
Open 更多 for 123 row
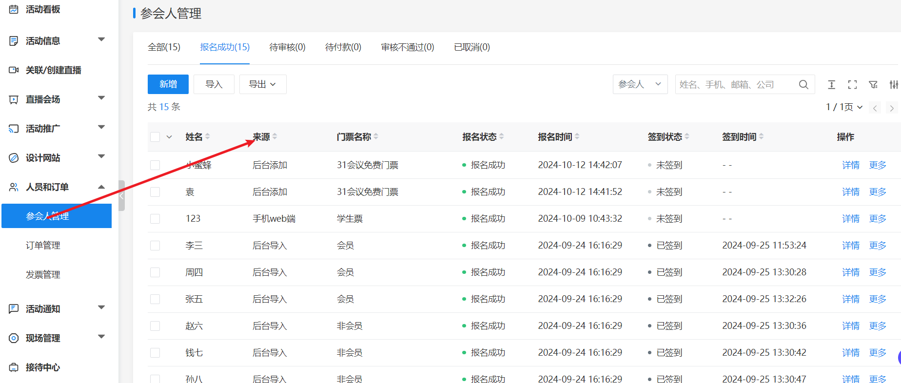click(x=878, y=219)
